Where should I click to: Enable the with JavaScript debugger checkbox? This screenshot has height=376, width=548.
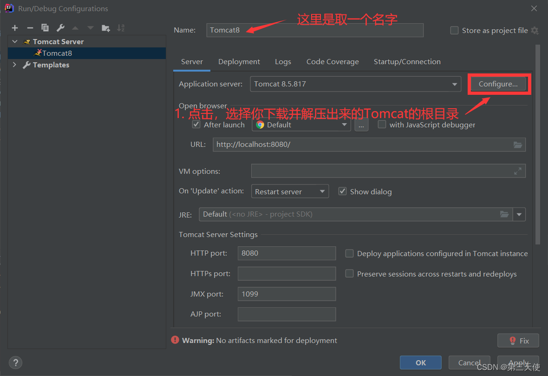(x=382, y=125)
